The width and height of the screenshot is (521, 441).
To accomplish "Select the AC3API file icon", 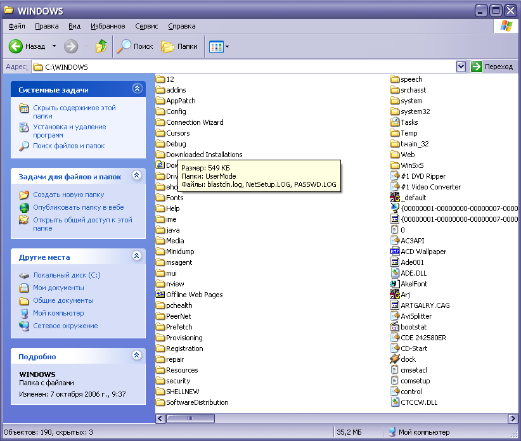I will pyautogui.click(x=395, y=240).
